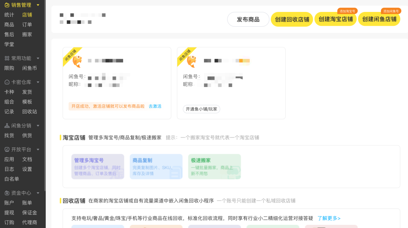
Task: Click the 创建淘宝店铺 button
Action: point(335,19)
